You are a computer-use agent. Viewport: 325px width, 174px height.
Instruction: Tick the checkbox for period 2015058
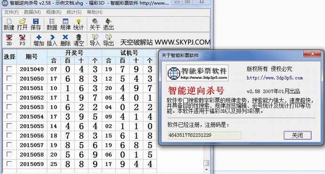(9, 154)
